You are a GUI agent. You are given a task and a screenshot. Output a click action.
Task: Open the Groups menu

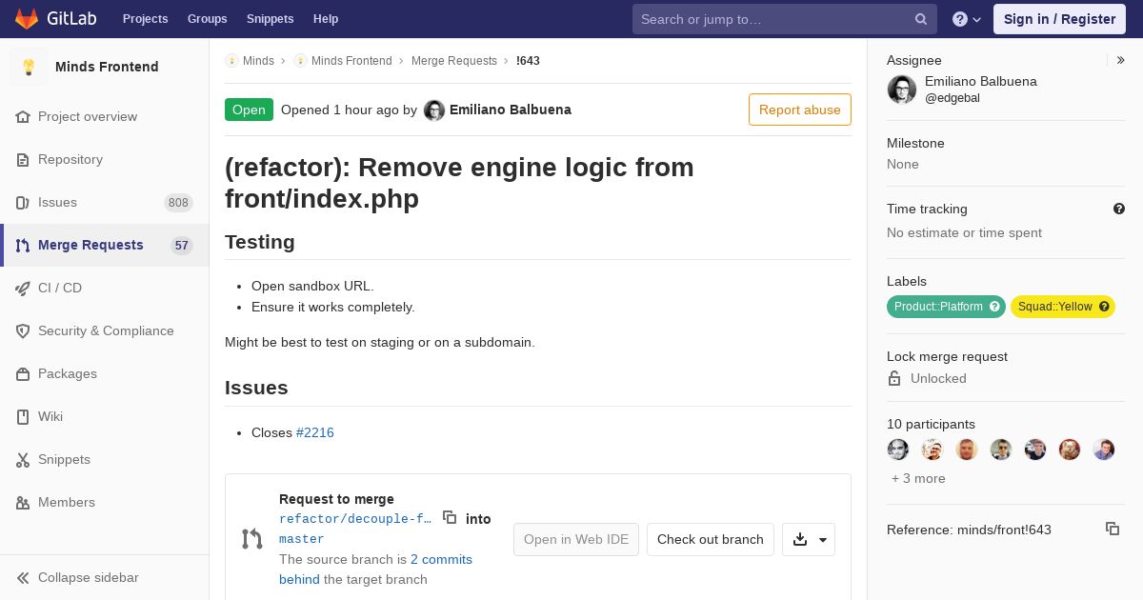click(x=207, y=19)
